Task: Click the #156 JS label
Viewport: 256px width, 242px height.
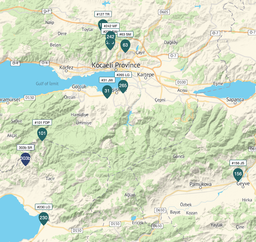Action: [x=238, y=163]
